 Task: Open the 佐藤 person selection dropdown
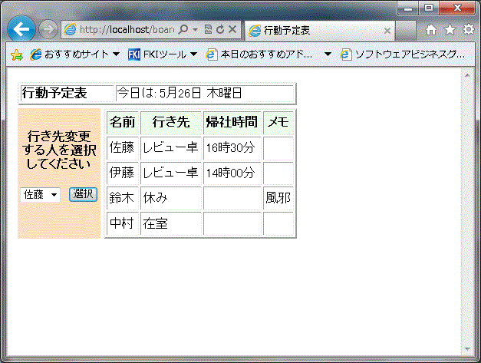click(x=40, y=194)
